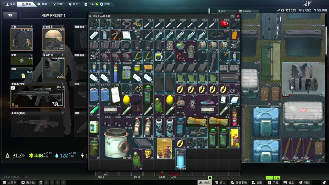Open the 消息 messages button
The height and width of the screenshot is (185, 329).
click(289, 182)
